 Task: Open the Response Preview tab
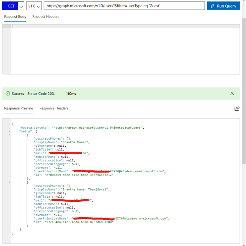pyautogui.click(x=19, y=108)
